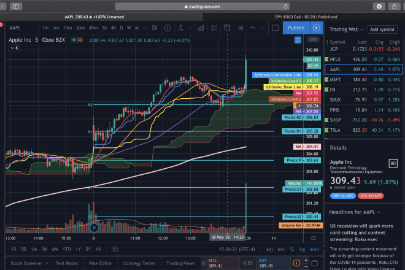This screenshot has height=270, width=405.
Task: Toggle auto scale mode
Action: click(x=314, y=249)
